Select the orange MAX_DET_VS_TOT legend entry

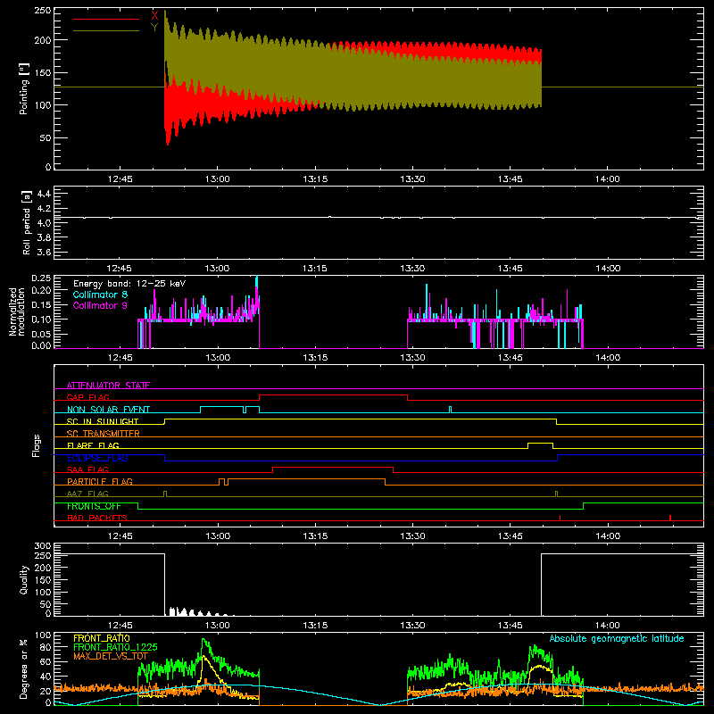[111, 656]
